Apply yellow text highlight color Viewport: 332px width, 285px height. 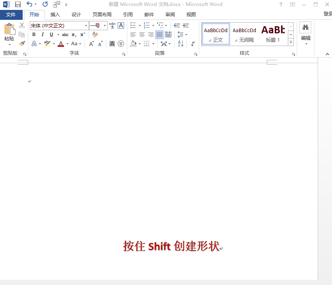click(x=47, y=44)
